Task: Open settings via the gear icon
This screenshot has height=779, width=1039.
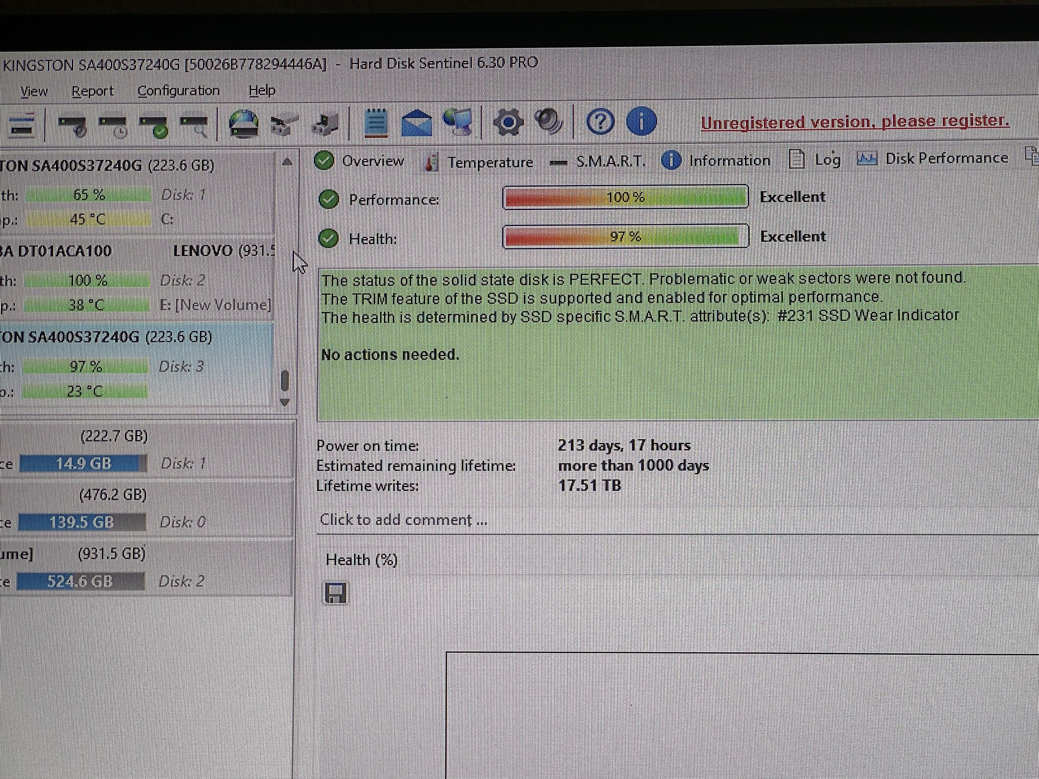Action: point(508,122)
